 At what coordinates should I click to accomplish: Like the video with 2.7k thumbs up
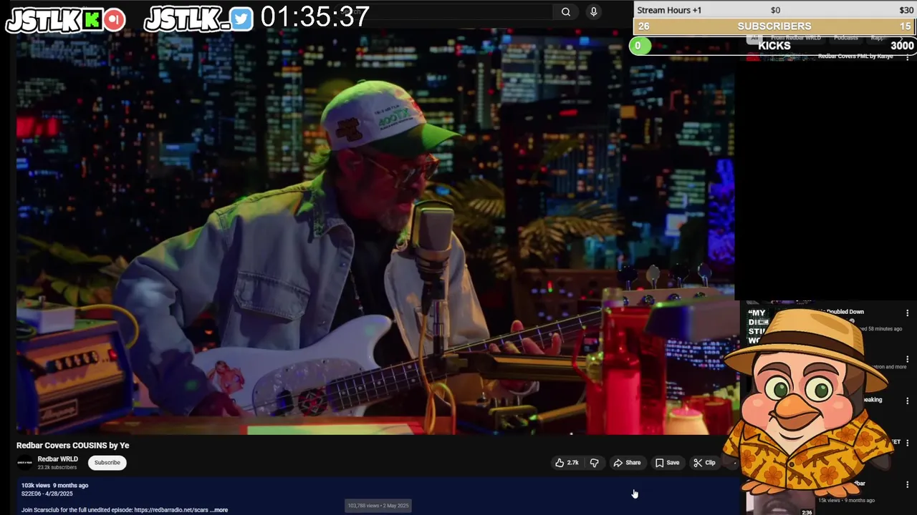[x=566, y=463]
